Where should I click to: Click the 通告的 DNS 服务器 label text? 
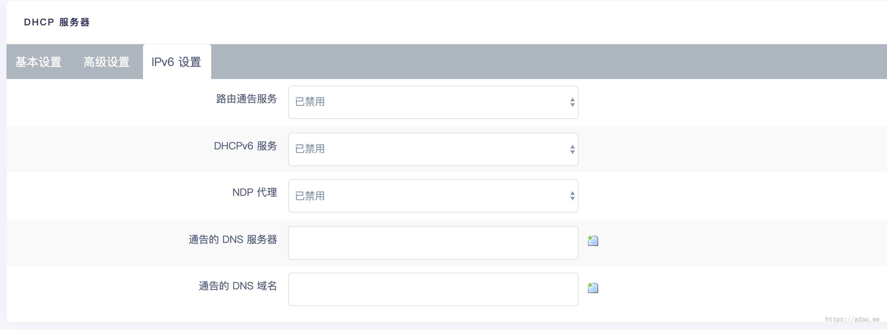pos(233,239)
